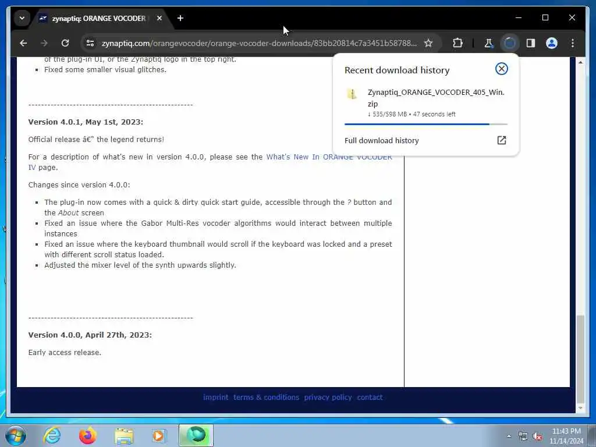596x447 pixels.
Task: Click the 'Changes since version 4.0.0:' text
Action: [x=79, y=185]
